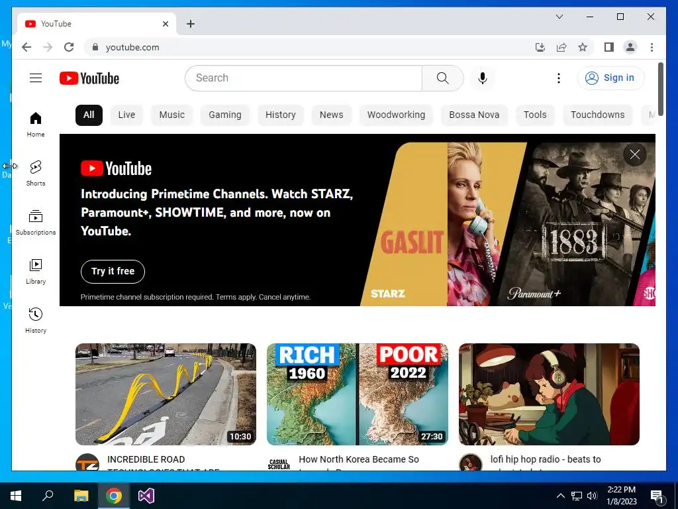This screenshot has width=678, height=509.
Task: Reload the youtube.com page
Action: coord(69,47)
